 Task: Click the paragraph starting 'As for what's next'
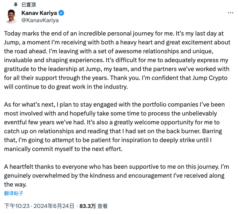(x=115, y=127)
